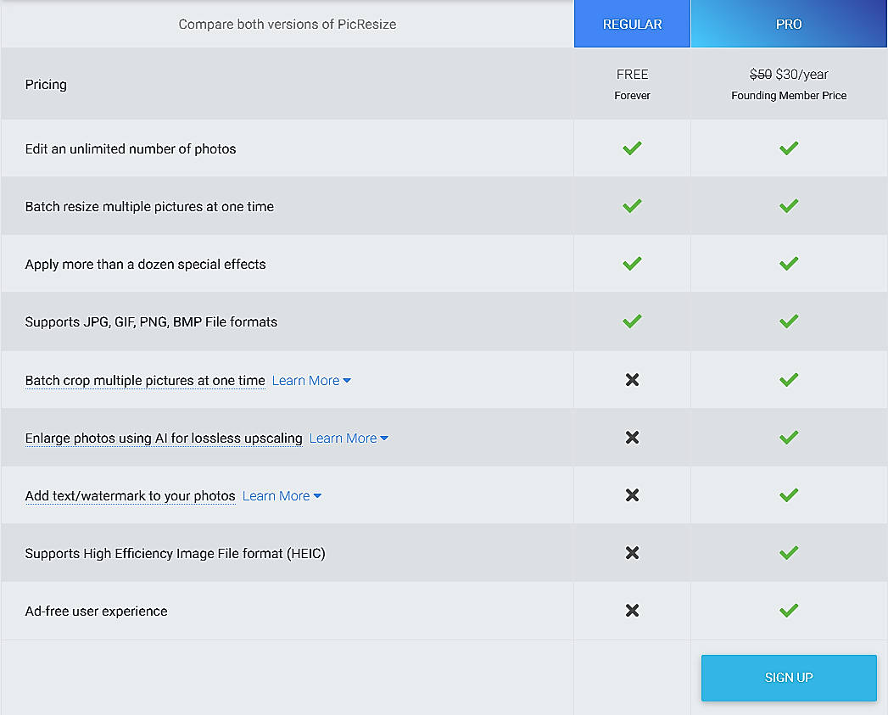Image resolution: width=888 pixels, height=715 pixels.
Task: Click Regular checkmark for batch resize row
Action: 632,206
